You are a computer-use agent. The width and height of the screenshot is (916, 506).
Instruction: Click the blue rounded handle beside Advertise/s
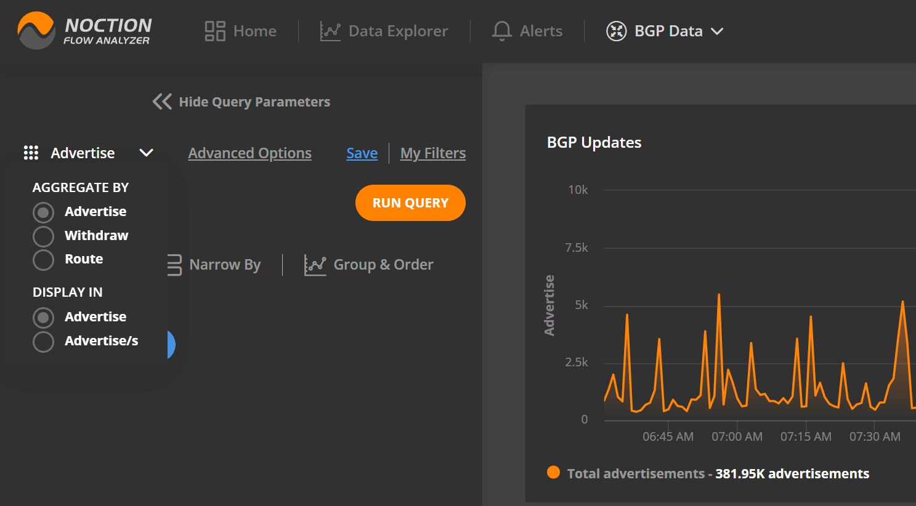tap(171, 345)
